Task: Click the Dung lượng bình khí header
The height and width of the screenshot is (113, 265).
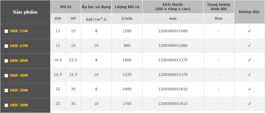Action: tap(219, 7)
